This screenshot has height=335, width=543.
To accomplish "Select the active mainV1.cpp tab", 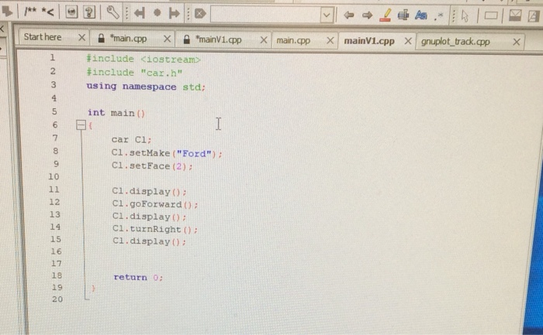I will [369, 41].
